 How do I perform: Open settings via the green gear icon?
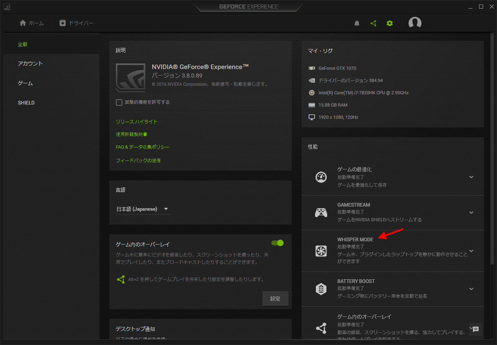tap(390, 23)
